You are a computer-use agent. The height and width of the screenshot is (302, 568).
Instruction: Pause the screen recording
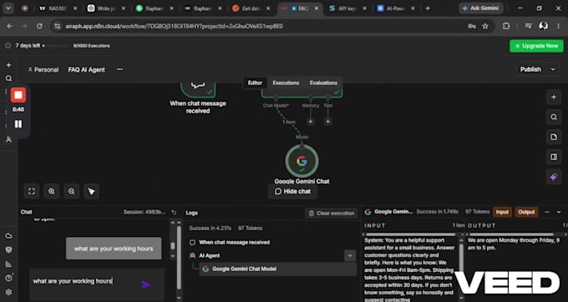(18, 124)
